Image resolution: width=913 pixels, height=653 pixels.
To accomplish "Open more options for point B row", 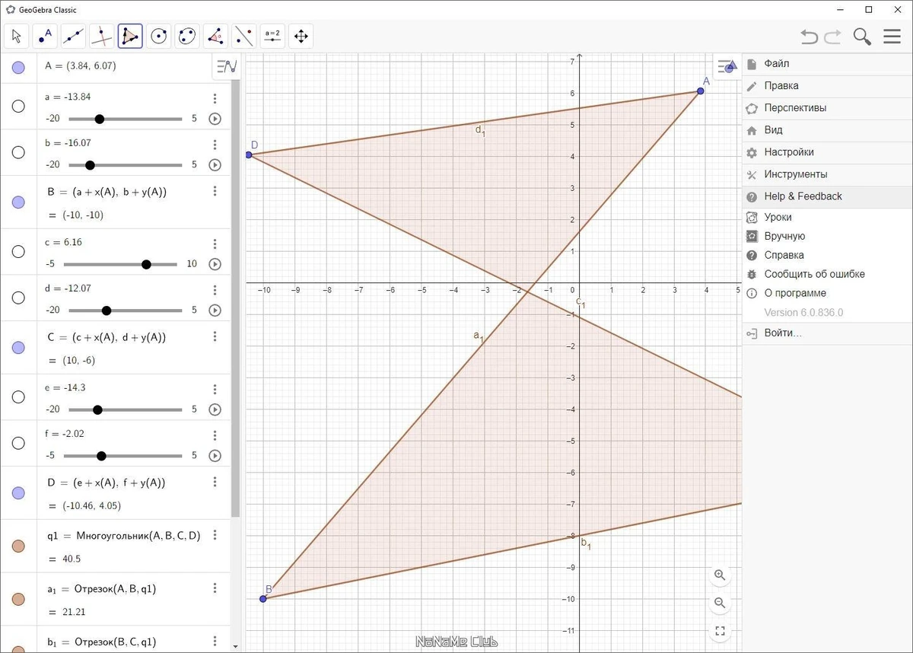I will pos(215,191).
